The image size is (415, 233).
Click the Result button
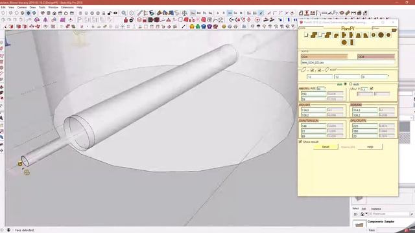(x=326, y=147)
